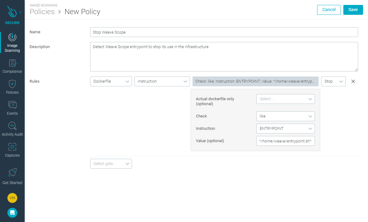Open Get Started rocket icon

click(x=12, y=172)
